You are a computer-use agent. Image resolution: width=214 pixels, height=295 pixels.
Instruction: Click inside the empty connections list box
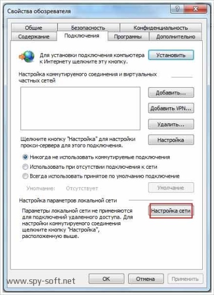[x=80, y=109]
